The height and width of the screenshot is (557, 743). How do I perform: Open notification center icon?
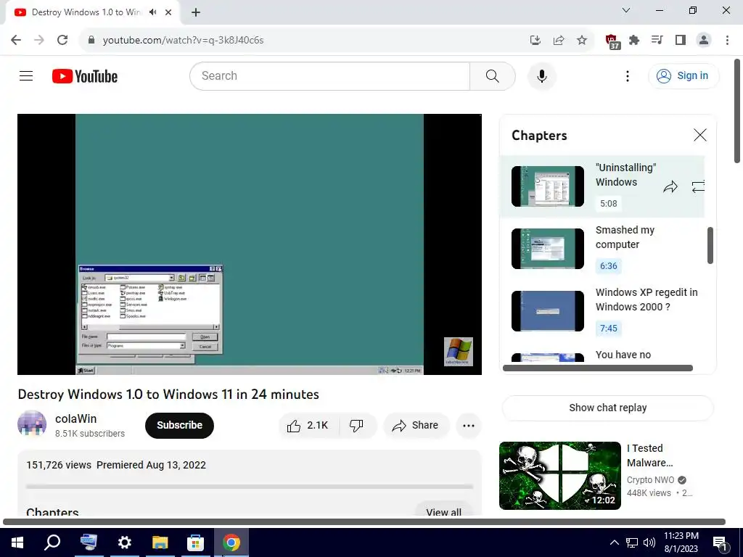[721, 543]
